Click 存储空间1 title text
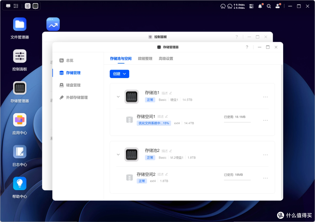 [146, 116]
